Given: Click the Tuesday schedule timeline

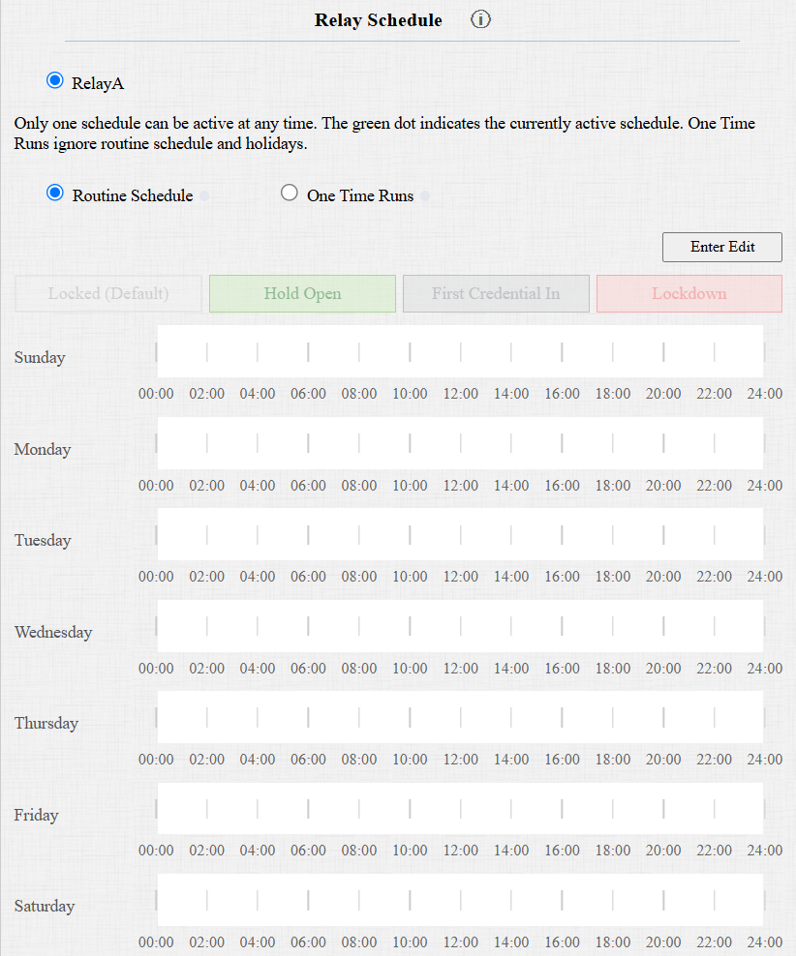Looking at the screenshot, I should click(461, 535).
